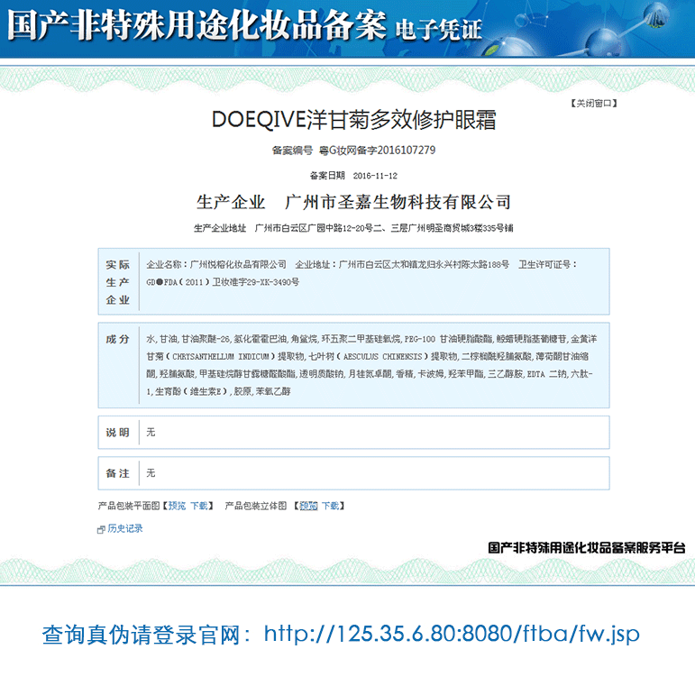This screenshot has height=695, width=695.
Task: Click the 产品包装立体图 label
Action: [x=256, y=506]
